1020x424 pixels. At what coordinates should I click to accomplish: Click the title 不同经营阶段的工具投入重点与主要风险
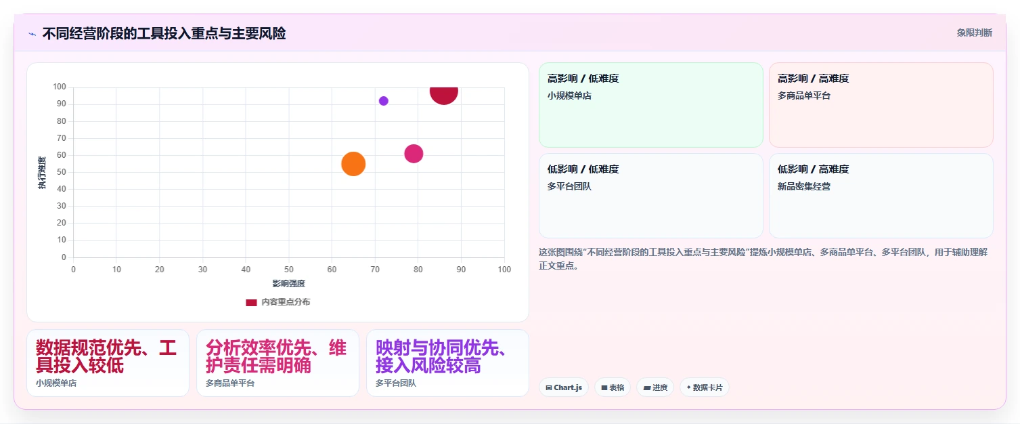164,33
